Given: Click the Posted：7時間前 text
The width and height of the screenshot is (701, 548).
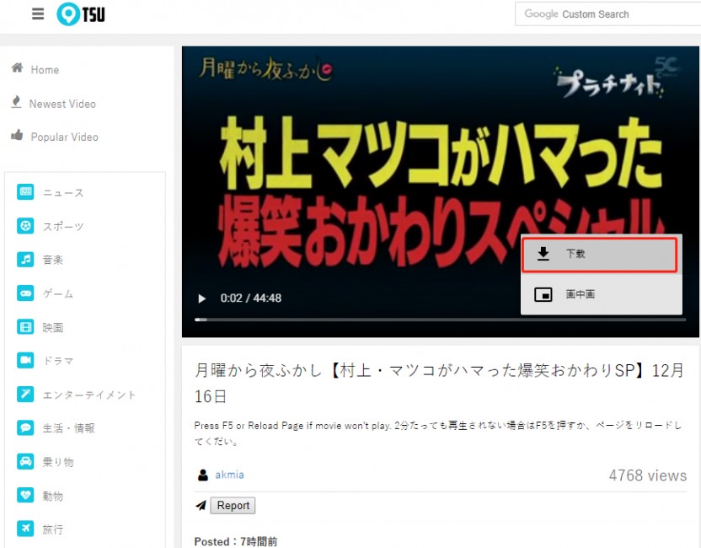Looking at the screenshot, I should [x=236, y=541].
